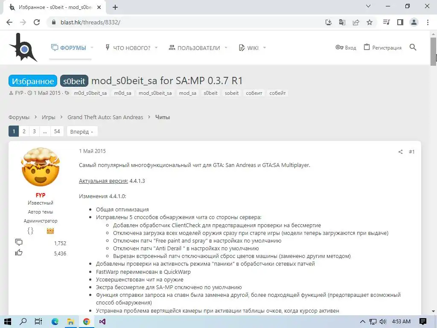The width and height of the screenshot is (437, 328).
Task: Open the tab search chevron
Action: click(x=368, y=6)
